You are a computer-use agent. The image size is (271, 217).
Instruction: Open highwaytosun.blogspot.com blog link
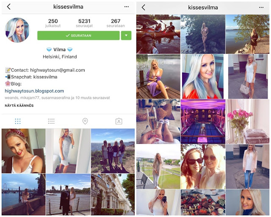[34, 91]
